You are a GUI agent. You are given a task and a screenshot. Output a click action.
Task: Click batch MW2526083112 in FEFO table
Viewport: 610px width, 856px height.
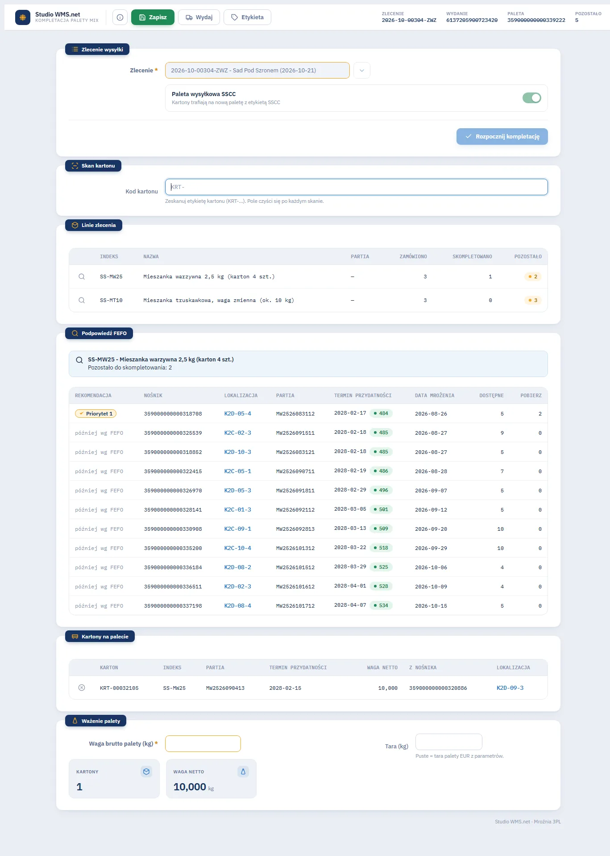[x=295, y=414]
